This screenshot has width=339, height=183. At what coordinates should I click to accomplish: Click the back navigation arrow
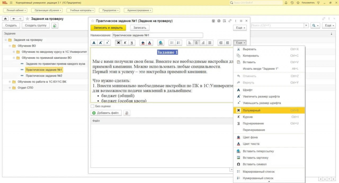13,19
